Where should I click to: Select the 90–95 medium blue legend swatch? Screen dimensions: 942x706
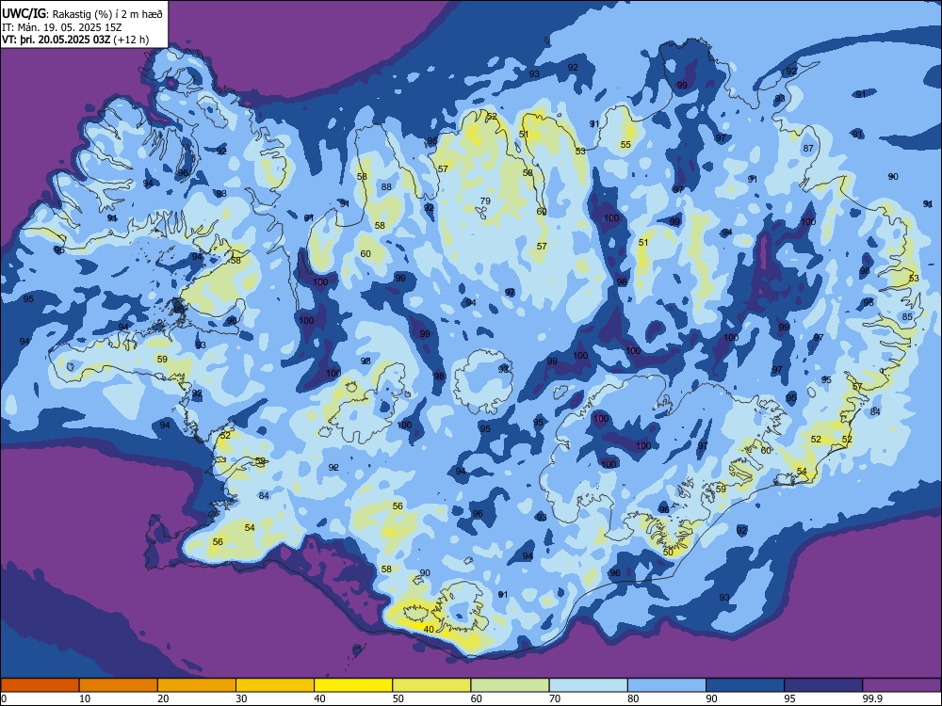pos(745,685)
